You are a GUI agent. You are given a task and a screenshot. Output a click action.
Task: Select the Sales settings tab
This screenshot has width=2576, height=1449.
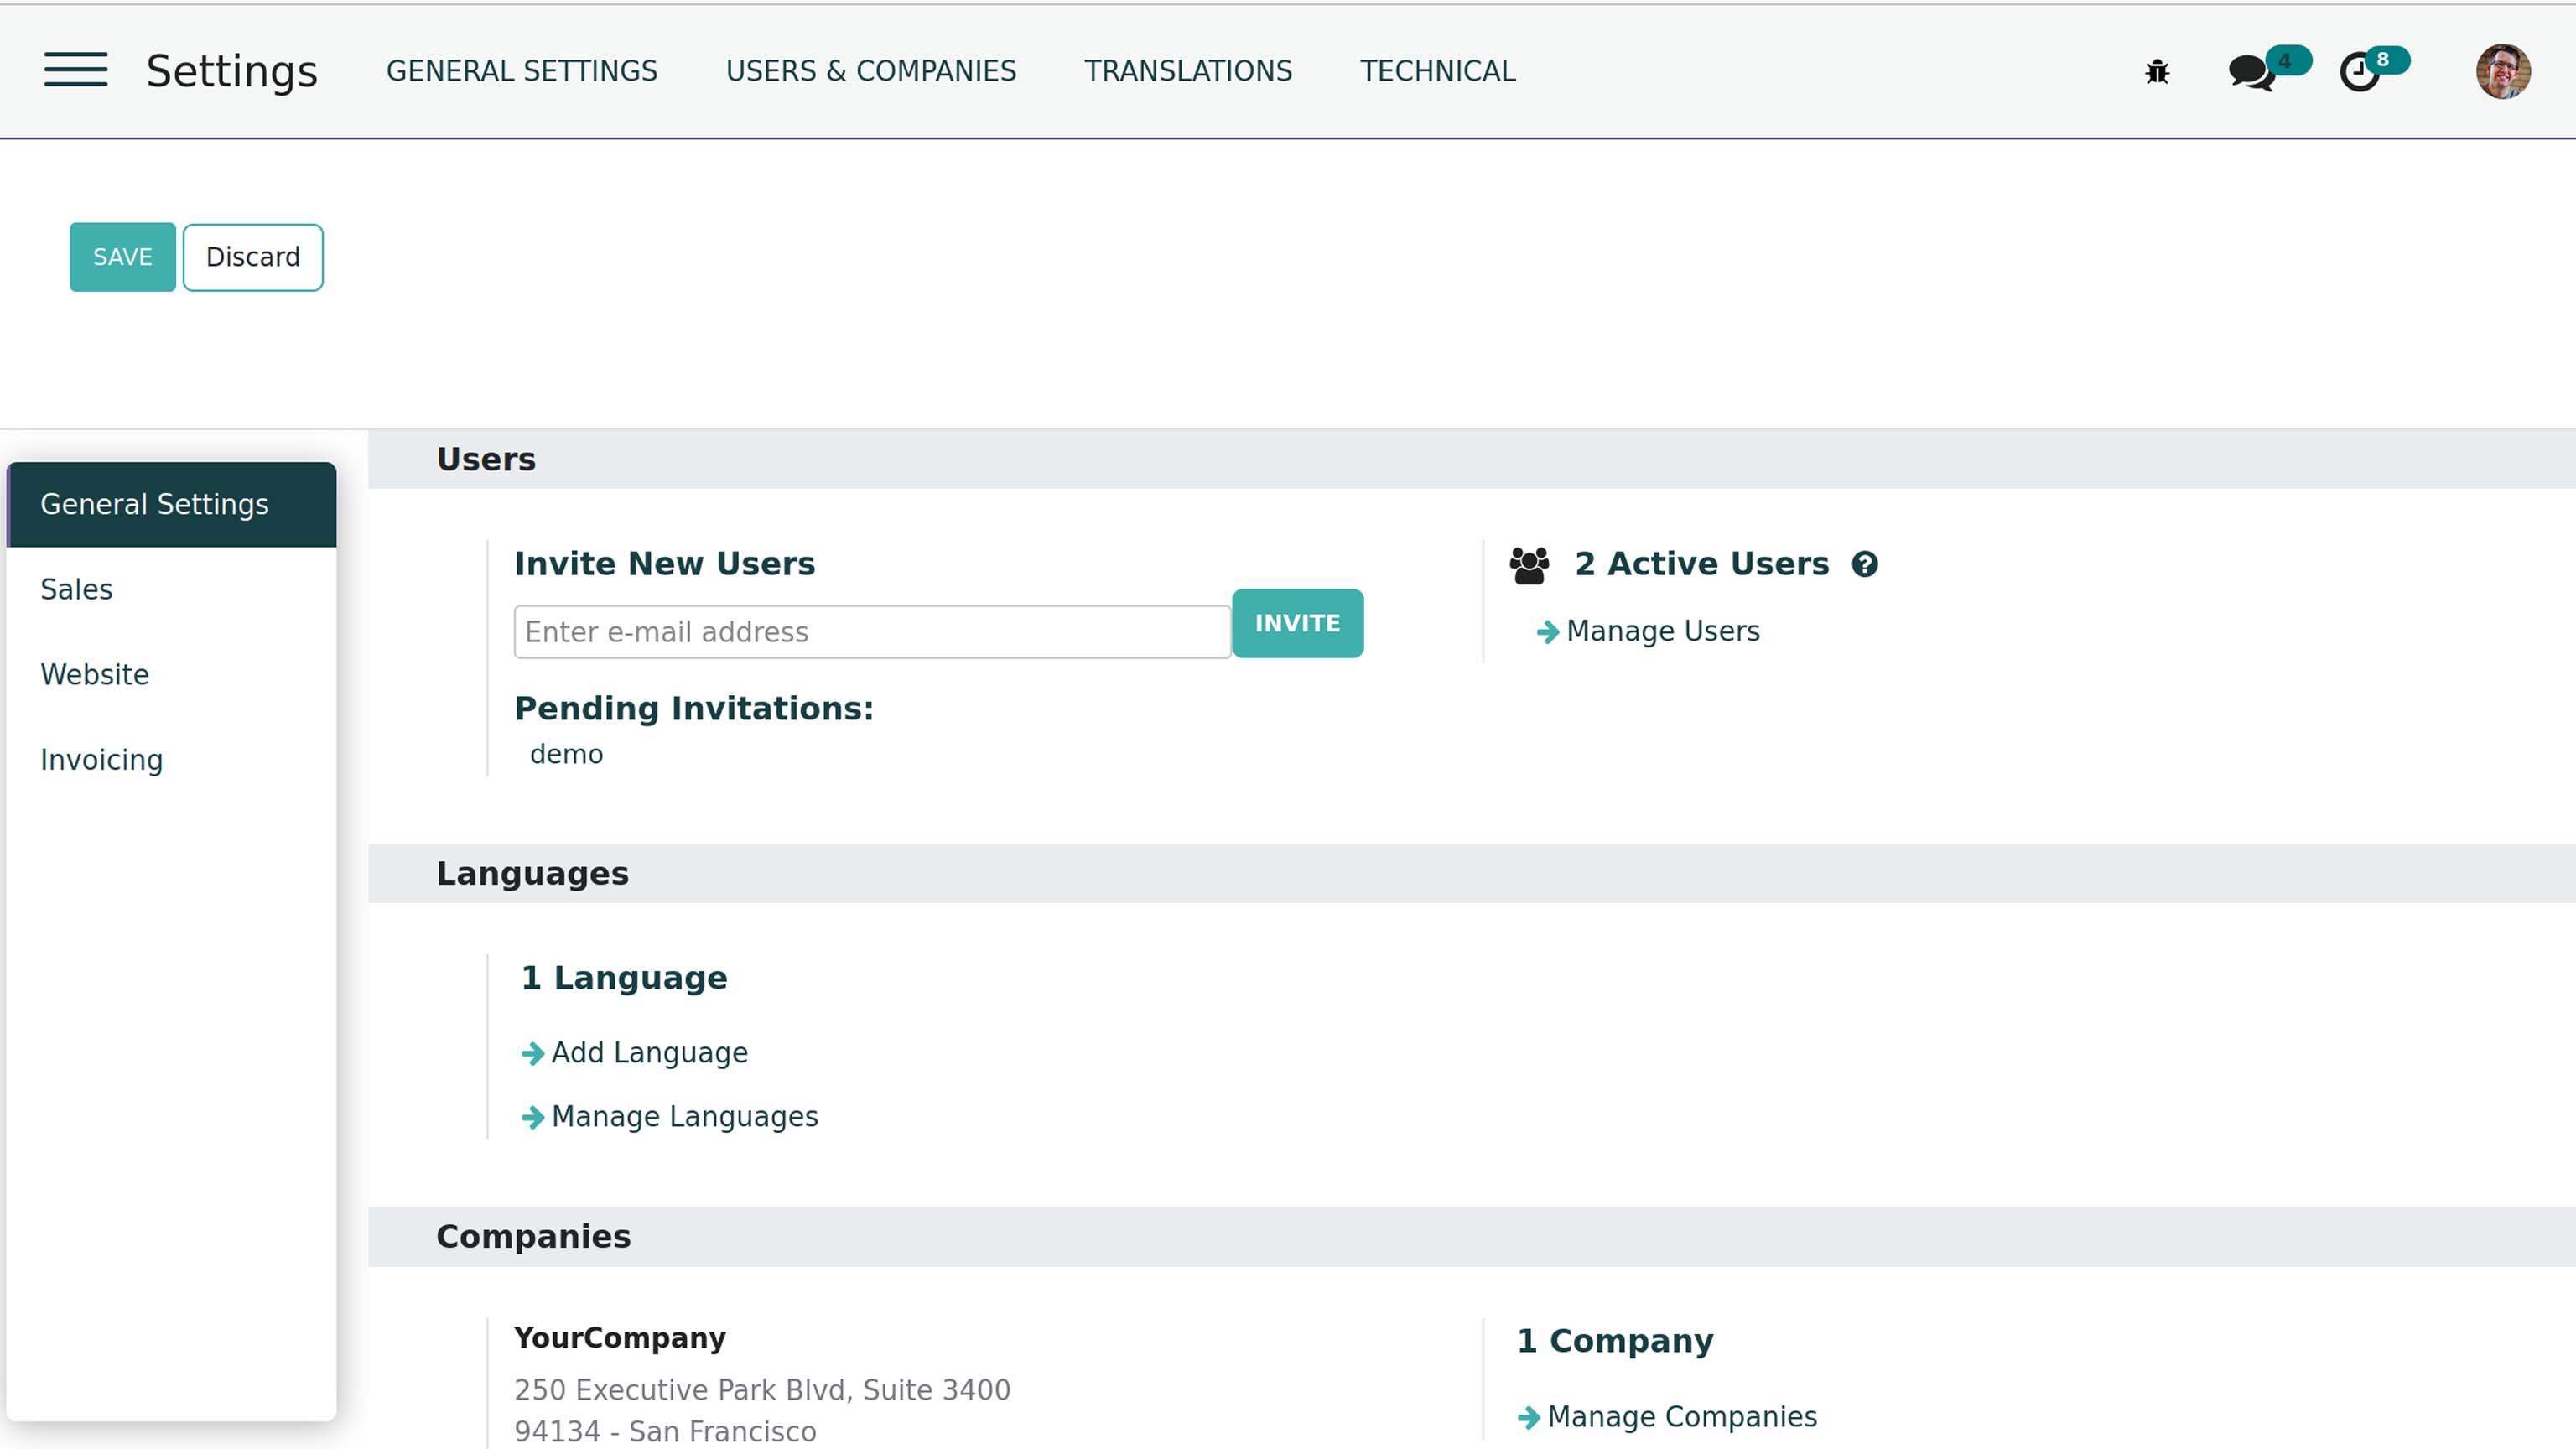[x=76, y=589]
